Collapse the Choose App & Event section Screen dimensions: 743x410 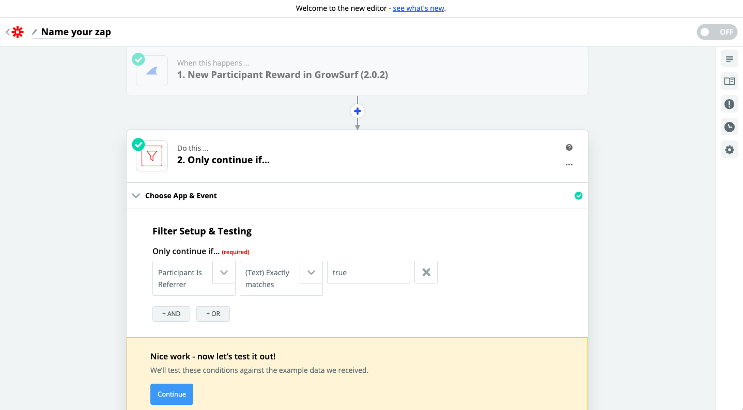coord(136,196)
